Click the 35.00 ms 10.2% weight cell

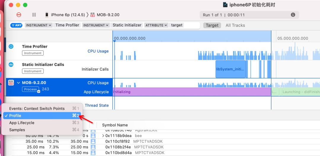tap(42, 141)
